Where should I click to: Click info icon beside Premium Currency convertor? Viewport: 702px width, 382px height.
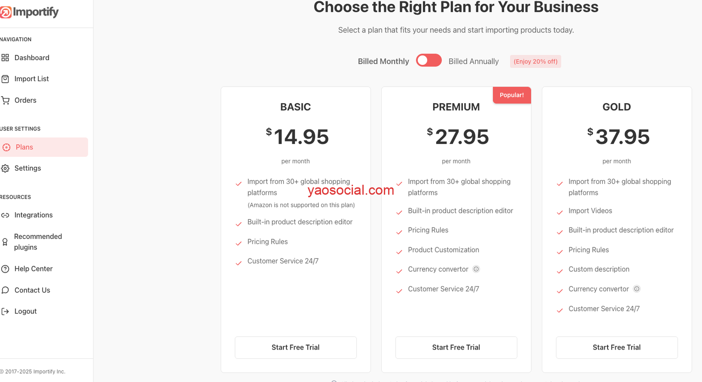[476, 269]
